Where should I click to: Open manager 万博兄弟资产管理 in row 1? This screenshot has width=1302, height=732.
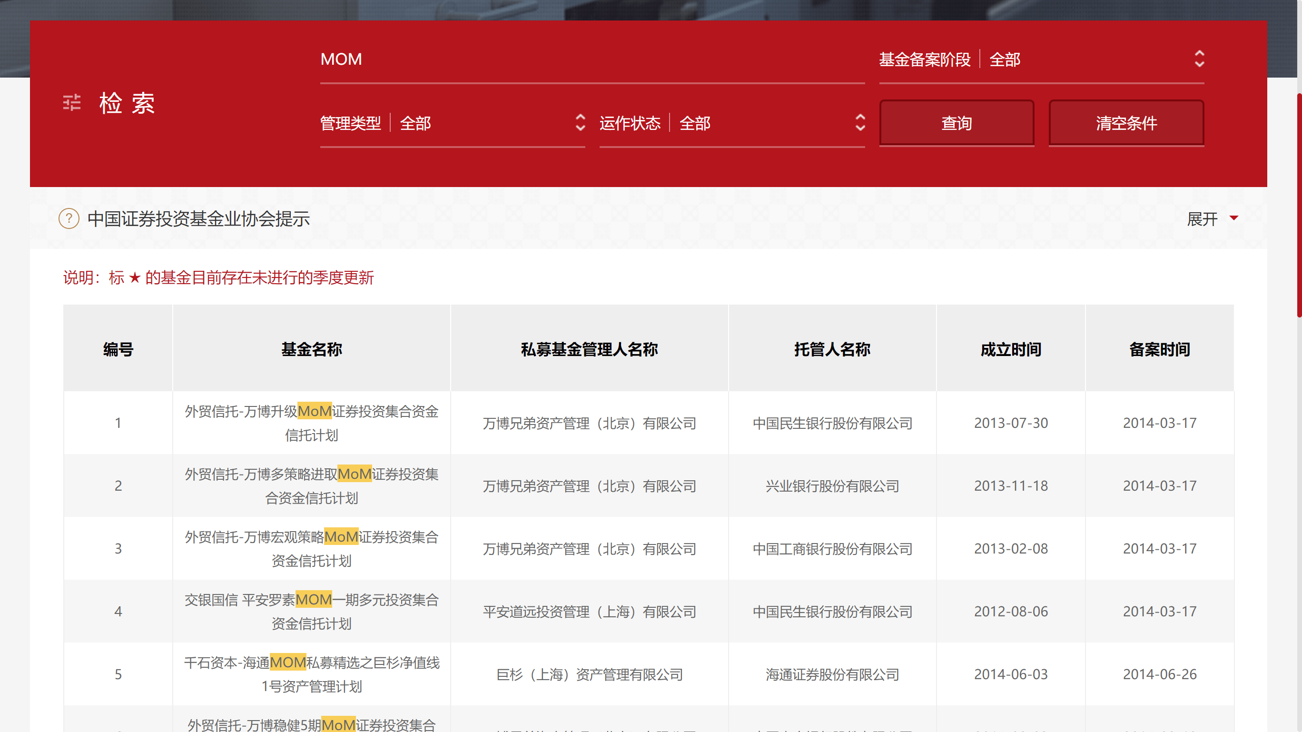click(x=589, y=423)
